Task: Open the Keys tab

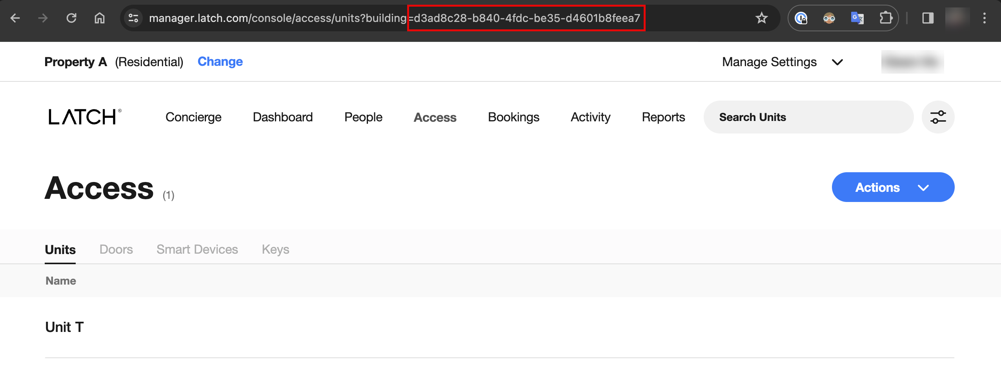Action: pyautogui.click(x=275, y=249)
